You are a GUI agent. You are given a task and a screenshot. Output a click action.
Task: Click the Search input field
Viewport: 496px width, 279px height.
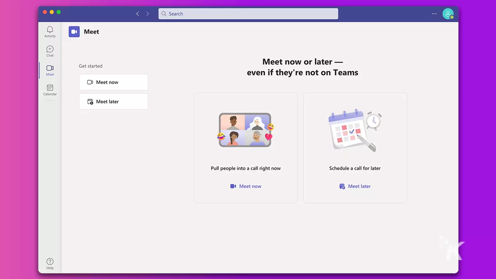click(248, 14)
